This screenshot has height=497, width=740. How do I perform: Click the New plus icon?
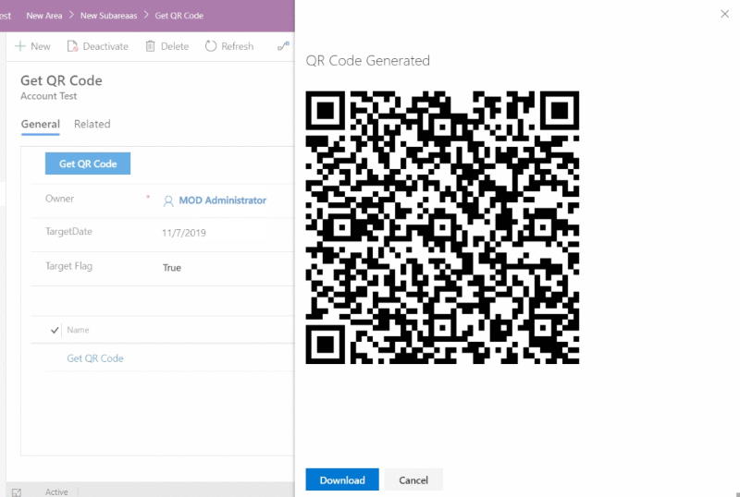pyautogui.click(x=20, y=46)
